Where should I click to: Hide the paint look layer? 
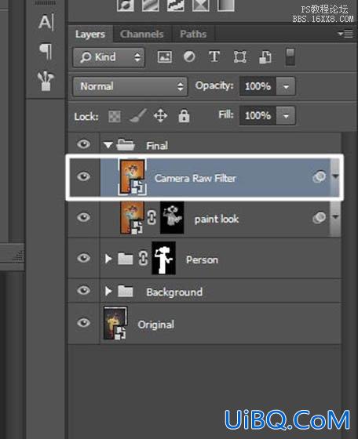click(x=83, y=218)
